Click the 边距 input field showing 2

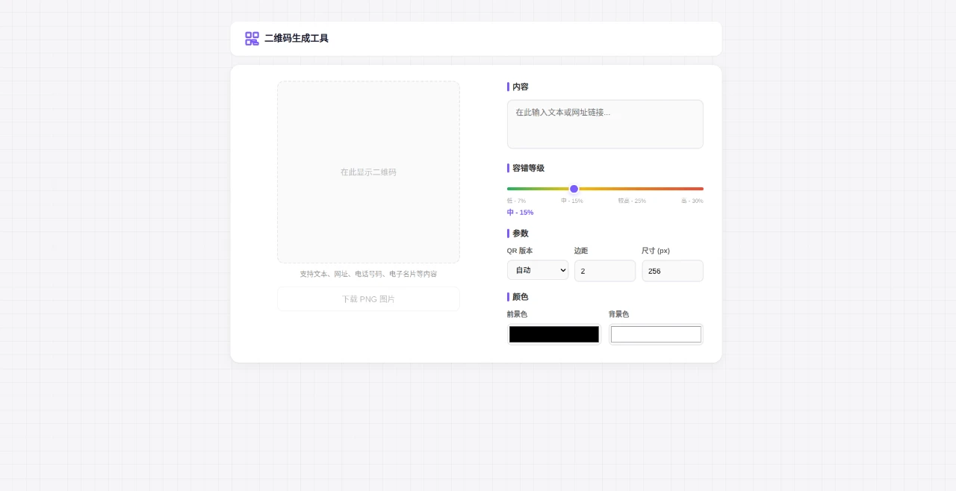[605, 271]
